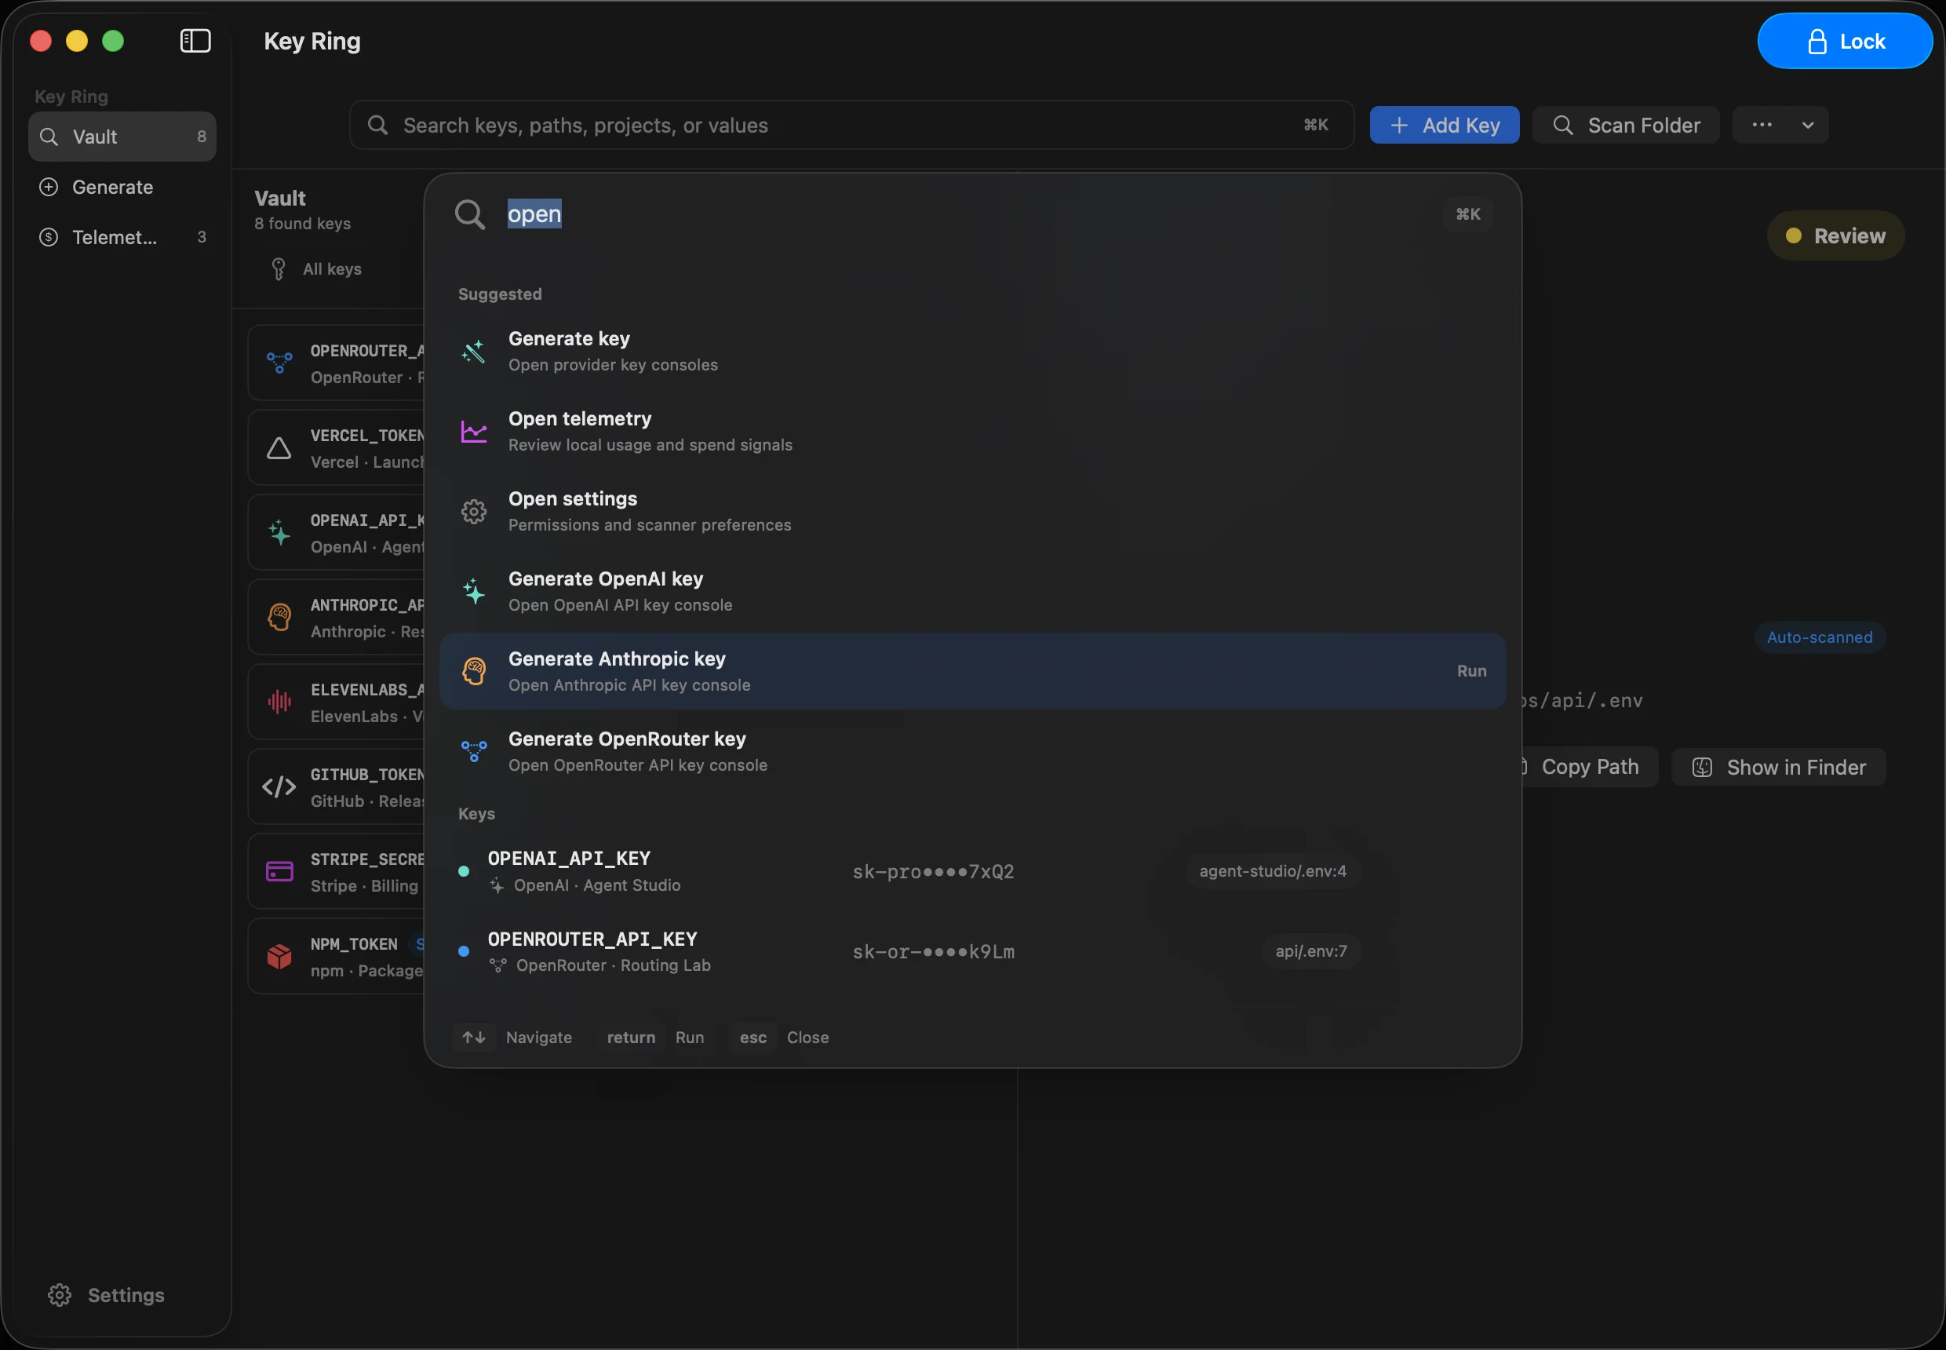The height and width of the screenshot is (1350, 1946).
Task: Open the ANTHROPIC_API card in vault list
Action: [x=337, y=617]
